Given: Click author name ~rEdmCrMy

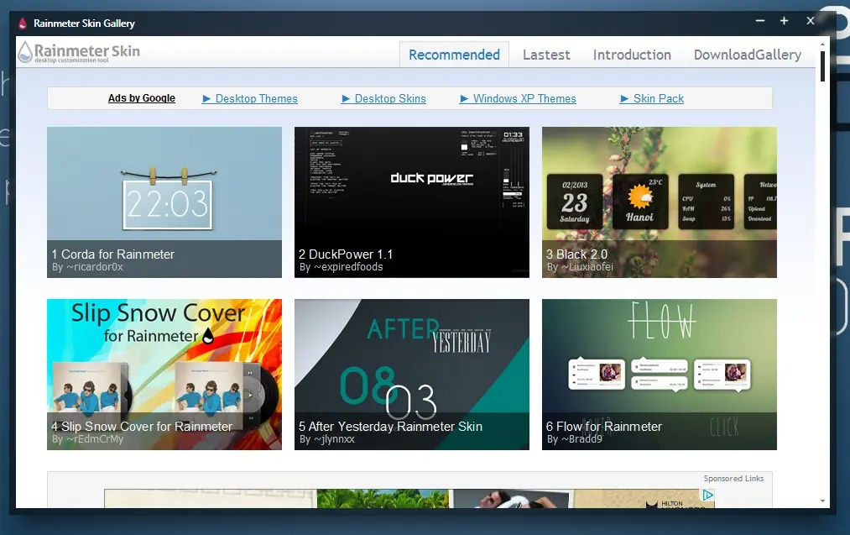Looking at the screenshot, I should (95, 439).
